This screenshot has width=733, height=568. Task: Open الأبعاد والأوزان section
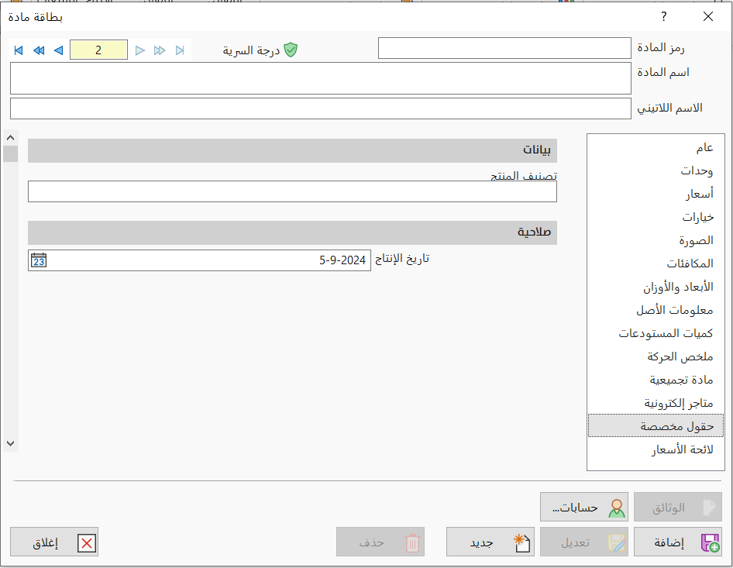(x=656, y=287)
